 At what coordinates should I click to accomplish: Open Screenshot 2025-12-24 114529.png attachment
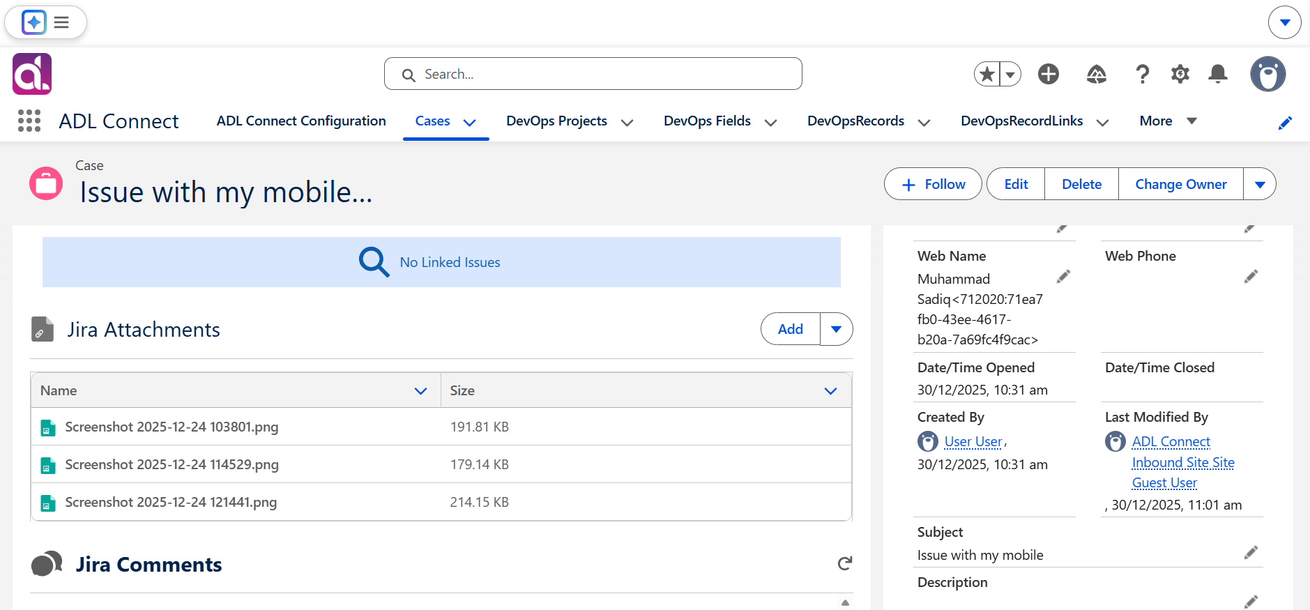(x=172, y=464)
